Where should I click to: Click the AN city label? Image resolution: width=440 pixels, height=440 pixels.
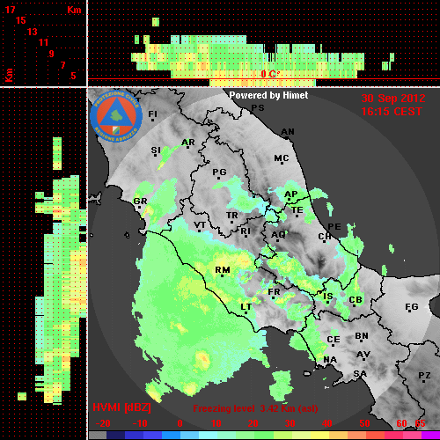[288, 132]
